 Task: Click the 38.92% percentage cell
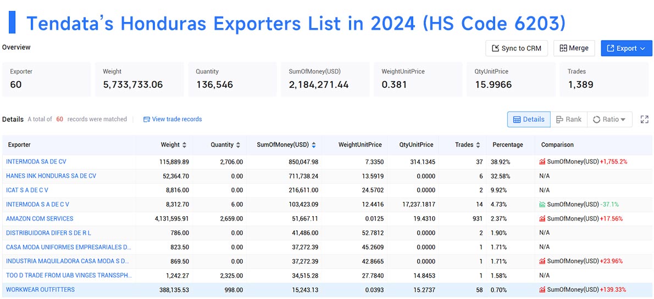(x=501, y=162)
